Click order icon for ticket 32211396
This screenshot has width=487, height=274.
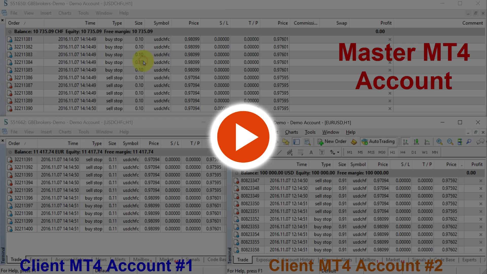click(10, 198)
